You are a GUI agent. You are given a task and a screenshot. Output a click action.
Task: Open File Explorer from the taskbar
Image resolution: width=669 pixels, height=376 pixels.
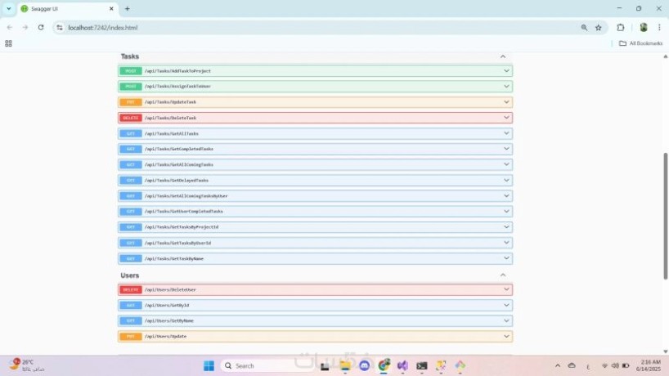(345, 365)
